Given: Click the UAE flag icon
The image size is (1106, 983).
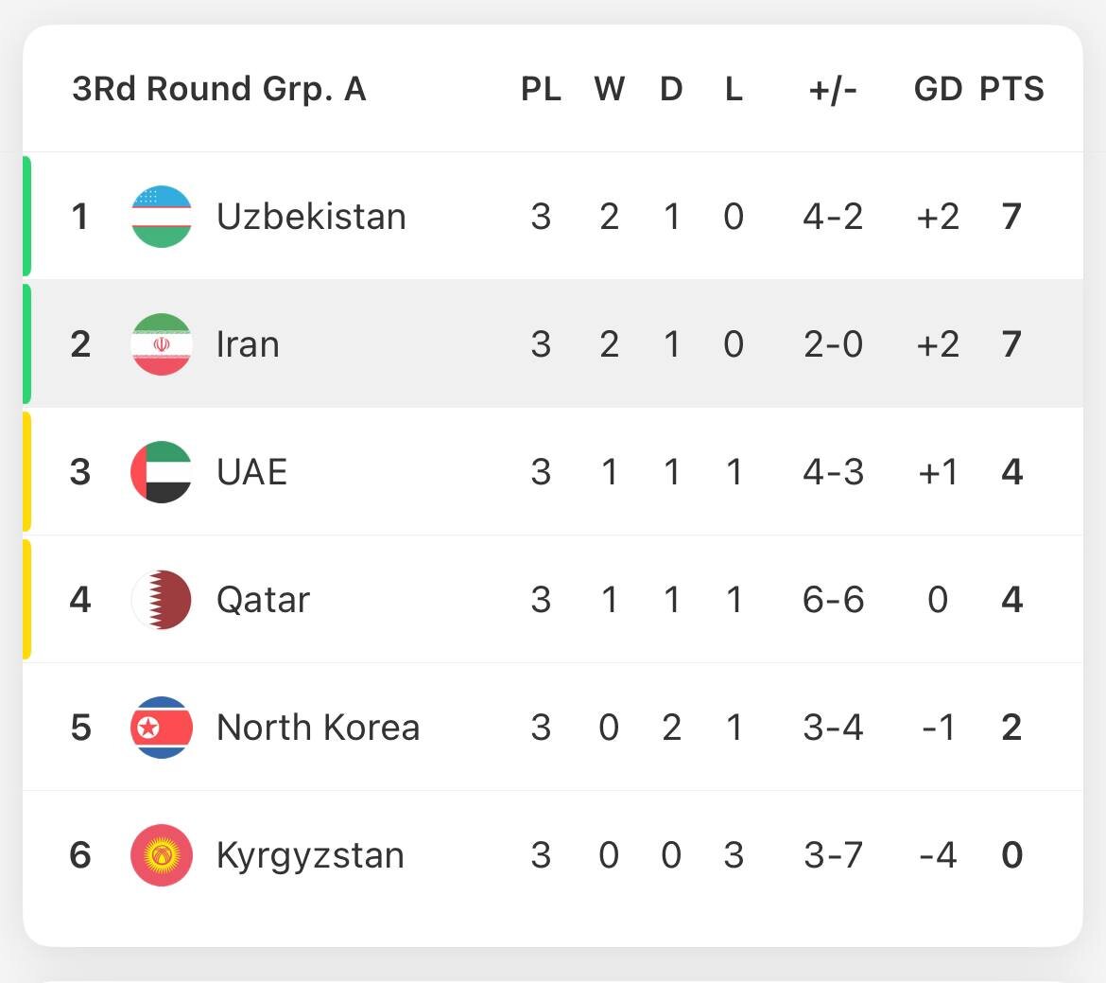Looking at the screenshot, I should [x=162, y=472].
